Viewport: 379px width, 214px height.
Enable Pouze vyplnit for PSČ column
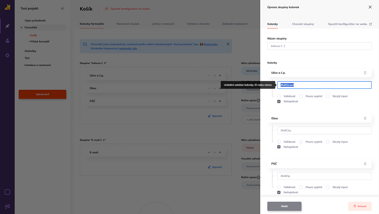click(301, 187)
